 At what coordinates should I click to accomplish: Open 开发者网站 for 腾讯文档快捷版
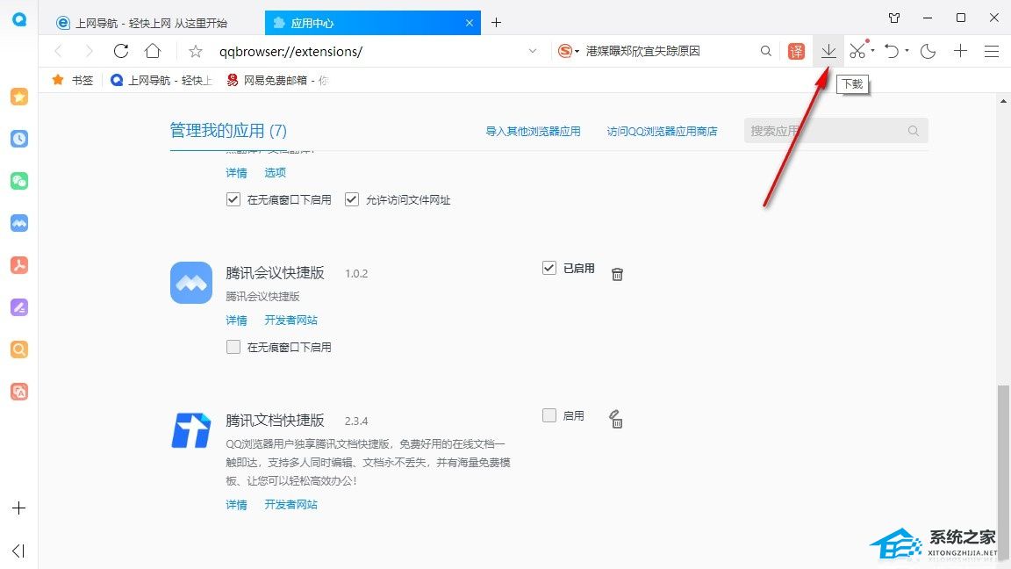click(x=290, y=505)
